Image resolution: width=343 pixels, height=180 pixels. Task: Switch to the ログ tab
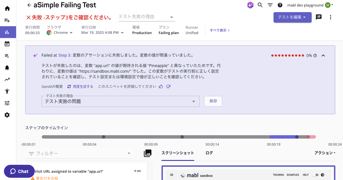[x=209, y=153]
